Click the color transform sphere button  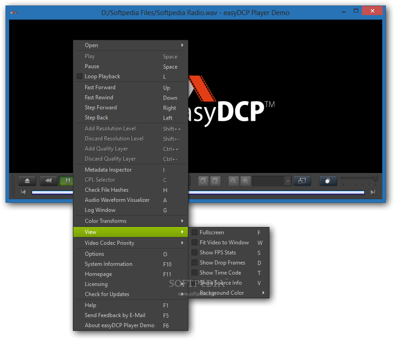(x=328, y=181)
